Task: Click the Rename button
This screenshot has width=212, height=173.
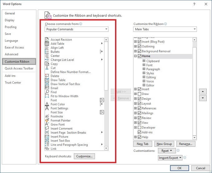Action: pos(186,144)
